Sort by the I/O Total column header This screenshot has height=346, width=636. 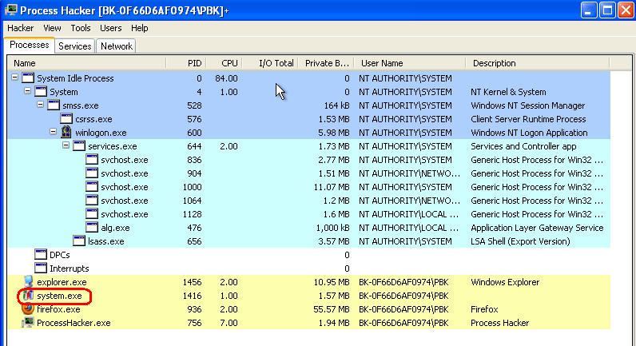pyautogui.click(x=270, y=63)
